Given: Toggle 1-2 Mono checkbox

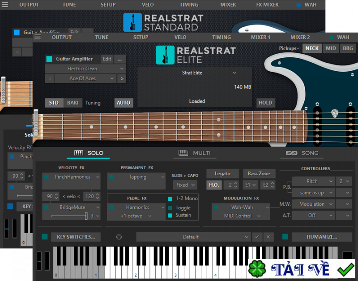Looking at the screenshot, I should click(x=170, y=199).
